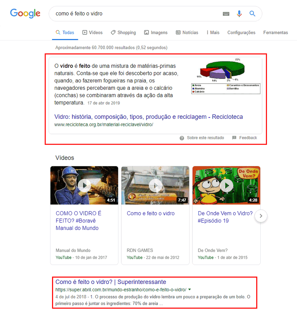Click 'YouTube - 10 de jan de 2017'
297x311 pixels.
(x=81, y=258)
